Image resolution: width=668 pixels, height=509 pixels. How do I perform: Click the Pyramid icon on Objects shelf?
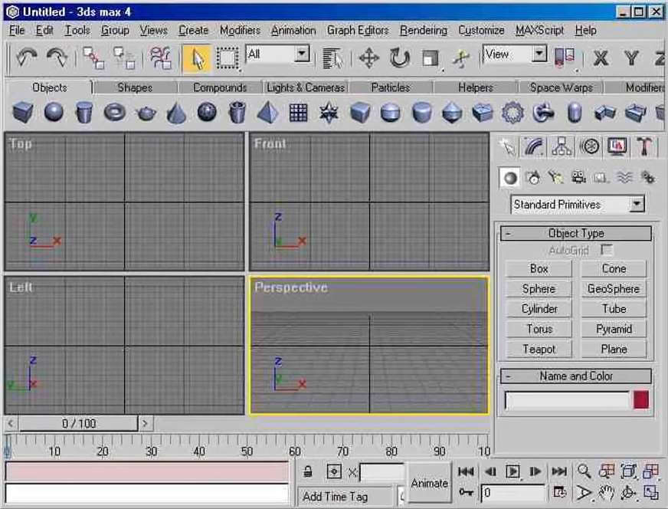pos(268,113)
